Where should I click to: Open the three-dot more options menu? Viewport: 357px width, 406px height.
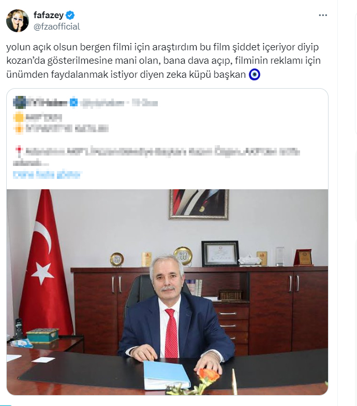(x=323, y=15)
